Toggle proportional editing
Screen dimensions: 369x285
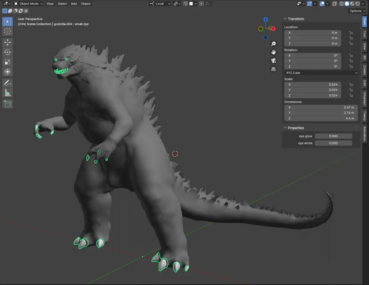pyautogui.click(x=201, y=4)
